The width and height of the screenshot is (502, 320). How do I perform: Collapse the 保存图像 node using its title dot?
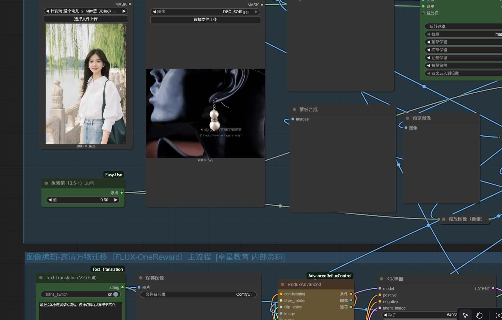(x=141, y=278)
